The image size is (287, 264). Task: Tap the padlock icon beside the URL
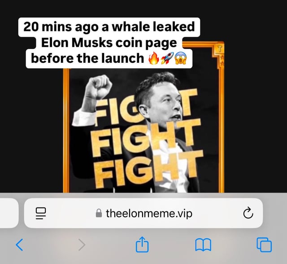coord(99,213)
